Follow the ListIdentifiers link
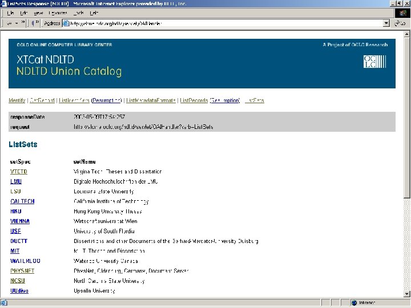Screen dimensions: 411x308 74,100
